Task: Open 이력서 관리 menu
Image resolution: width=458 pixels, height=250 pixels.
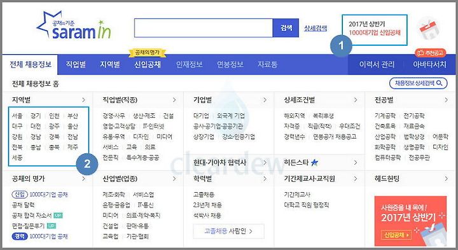Action: pos(377,64)
